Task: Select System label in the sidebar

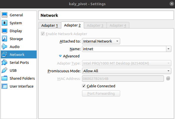Action: point(16,23)
